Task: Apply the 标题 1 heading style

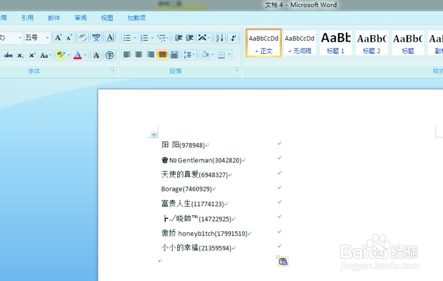Action: pos(335,42)
